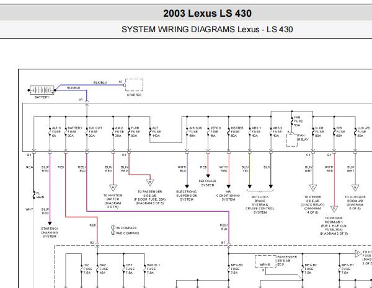Click the MPX-B3 FUSE 7.5A label
The height and width of the screenshot is (288, 372).
click(237, 269)
